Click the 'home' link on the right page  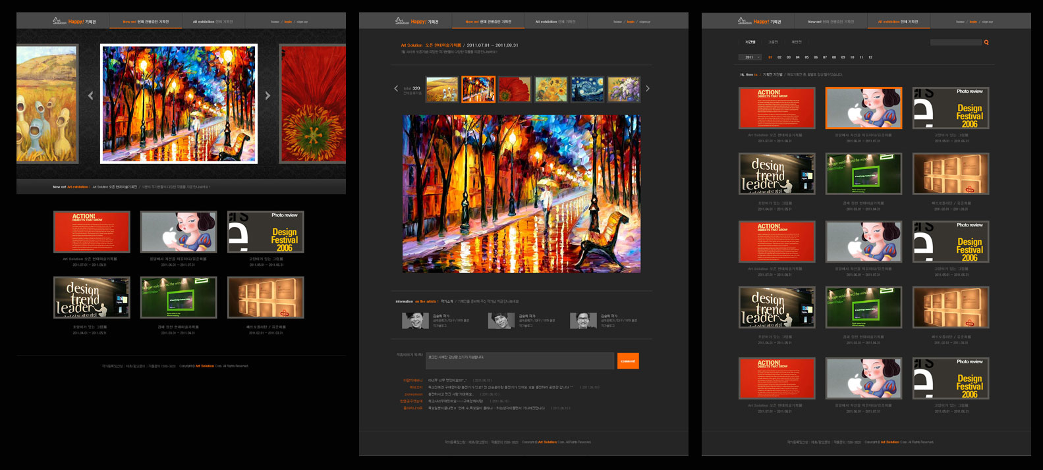pos(960,22)
